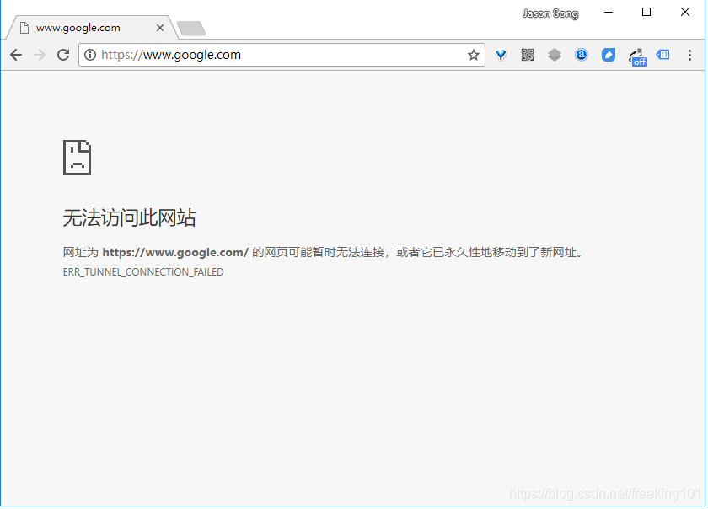
Task: Open the blue tag-shaped extension icon
Action: tap(662, 55)
